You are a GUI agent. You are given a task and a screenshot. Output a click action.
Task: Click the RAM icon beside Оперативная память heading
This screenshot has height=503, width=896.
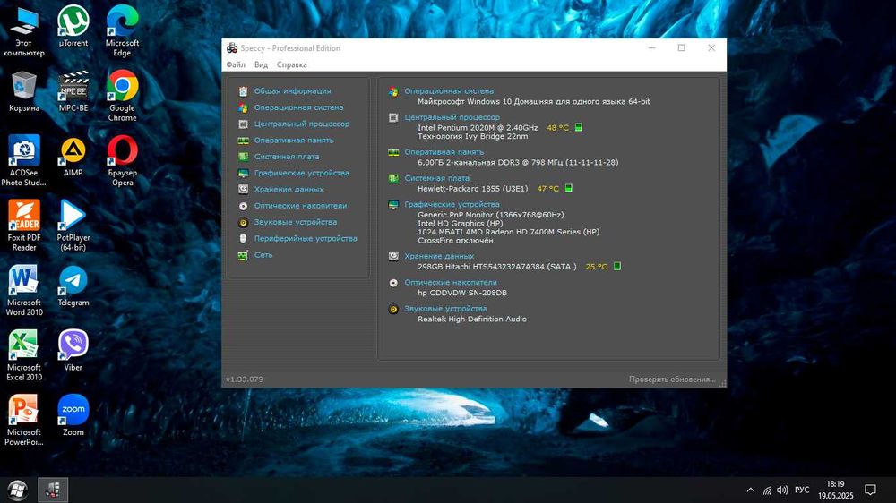(393, 152)
